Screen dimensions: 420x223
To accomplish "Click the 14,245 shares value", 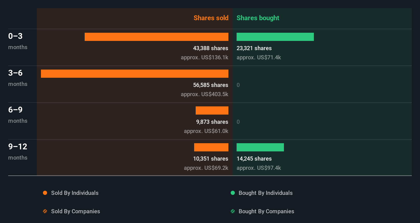I will 254,159.
